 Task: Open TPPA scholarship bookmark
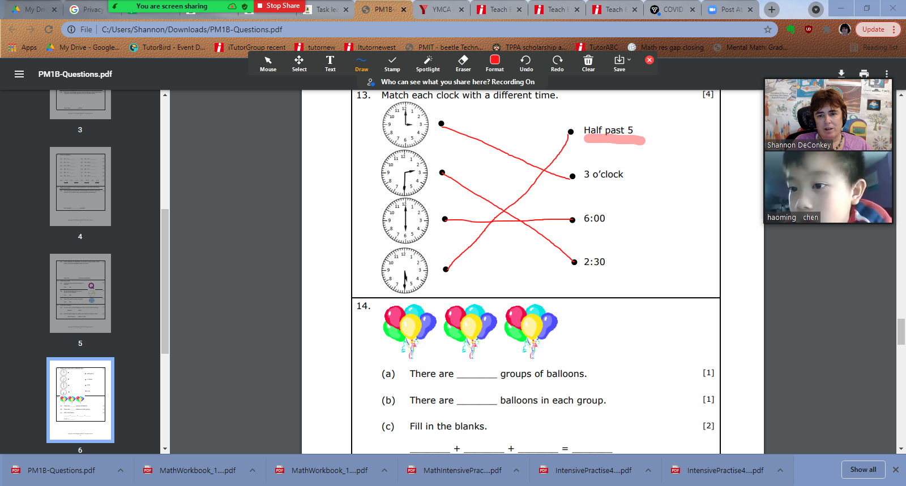point(529,47)
